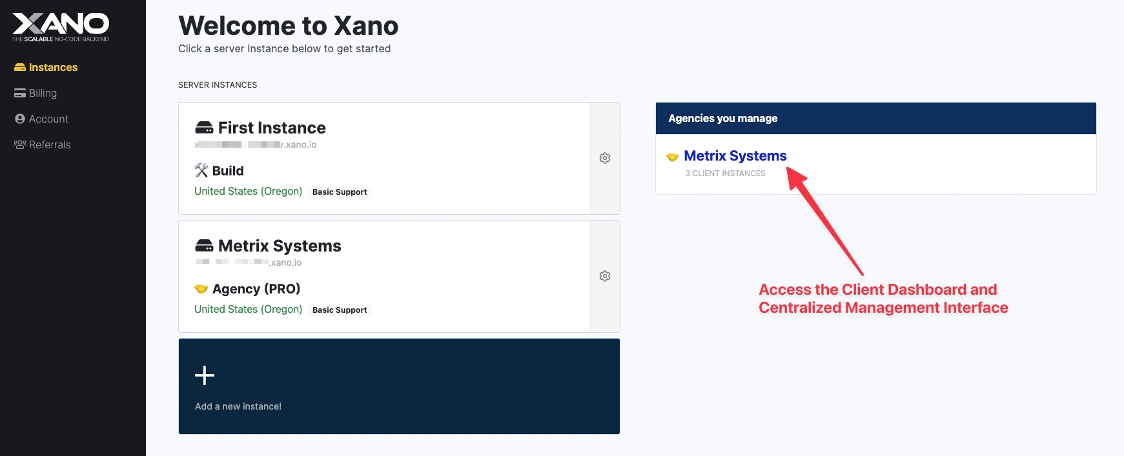Viewport: 1124px width, 456px height.
Task: Click Basic Support badge on Metrix Systems
Action: 340,310
